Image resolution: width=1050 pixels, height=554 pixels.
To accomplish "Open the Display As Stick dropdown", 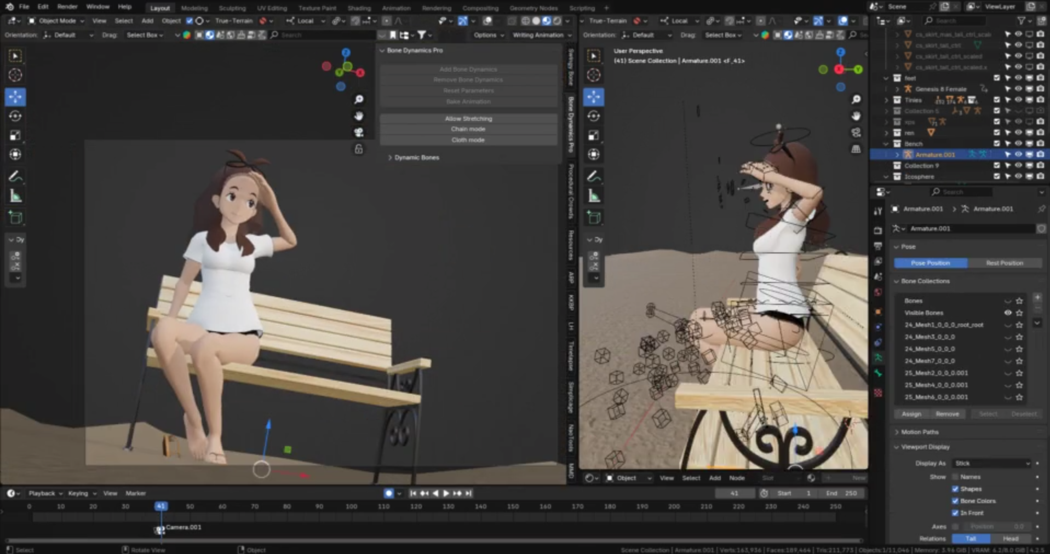I will pos(992,463).
